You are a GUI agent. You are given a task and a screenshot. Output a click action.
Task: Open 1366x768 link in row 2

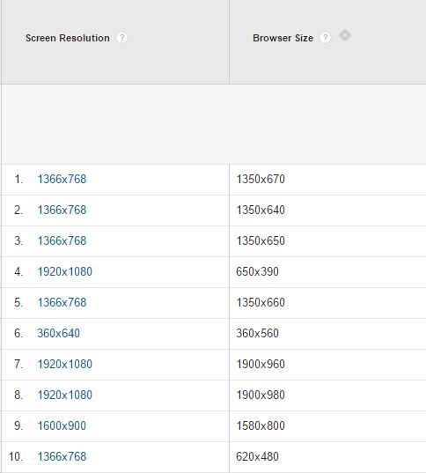point(62,210)
